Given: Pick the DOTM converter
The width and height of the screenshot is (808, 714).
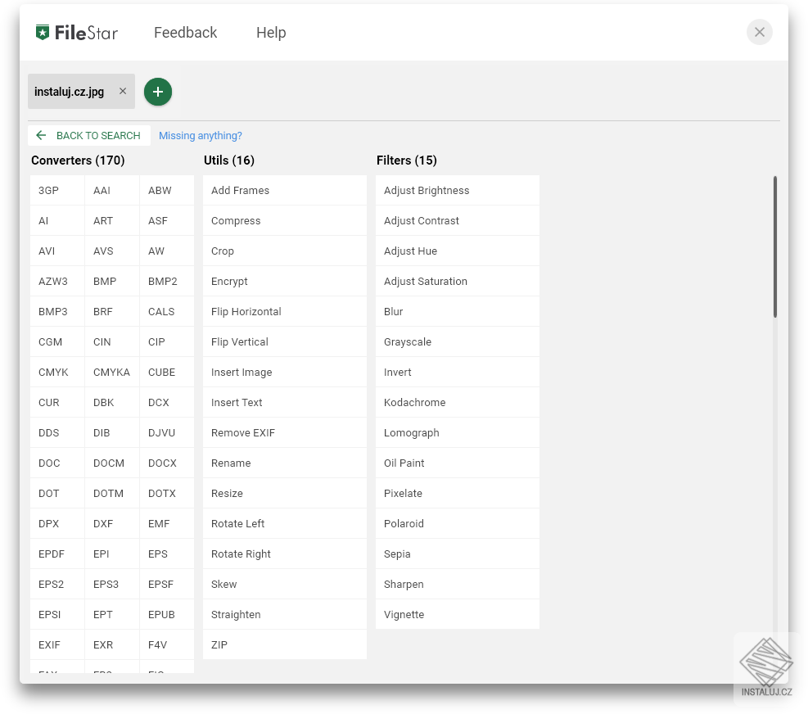Looking at the screenshot, I should pos(112,494).
